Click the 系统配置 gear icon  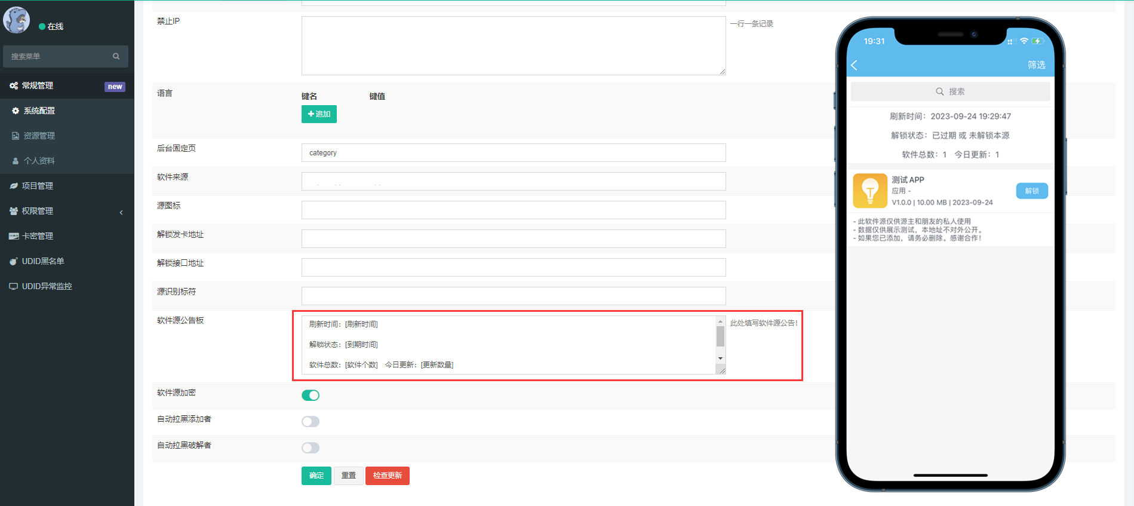[x=16, y=111]
